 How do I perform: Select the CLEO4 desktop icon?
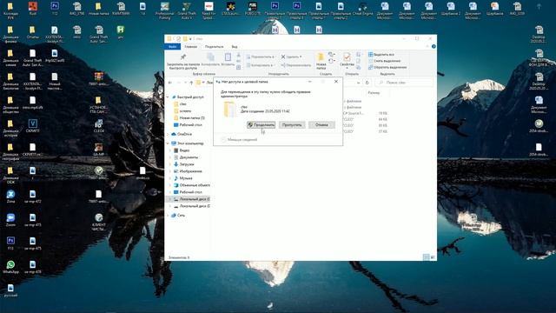(99, 126)
